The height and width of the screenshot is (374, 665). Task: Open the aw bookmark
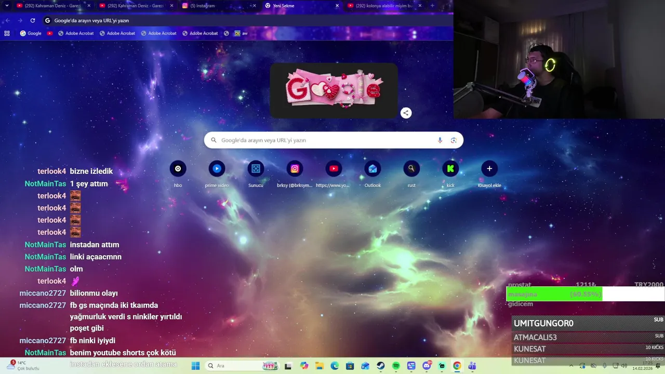click(241, 33)
